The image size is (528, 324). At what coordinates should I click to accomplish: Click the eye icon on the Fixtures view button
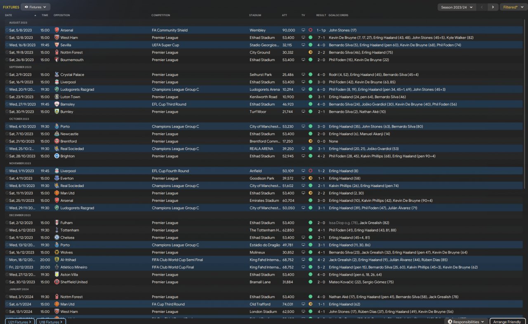(x=27, y=7)
